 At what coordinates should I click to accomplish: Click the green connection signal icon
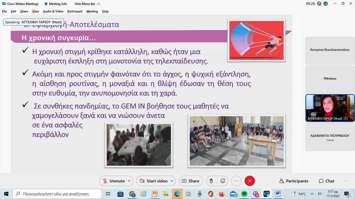click(326, 4)
